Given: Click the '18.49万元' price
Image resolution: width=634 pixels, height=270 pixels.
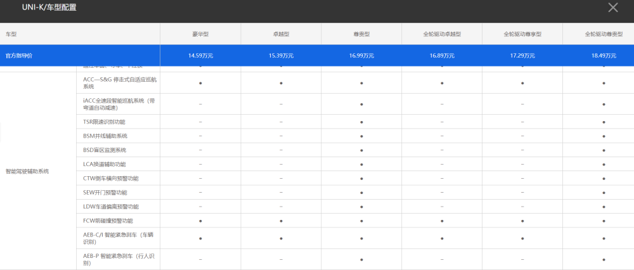Looking at the screenshot, I should tap(604, 56).
